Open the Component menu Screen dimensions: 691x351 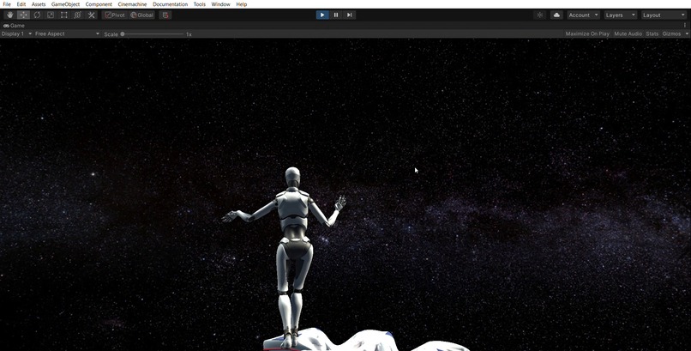99,4
